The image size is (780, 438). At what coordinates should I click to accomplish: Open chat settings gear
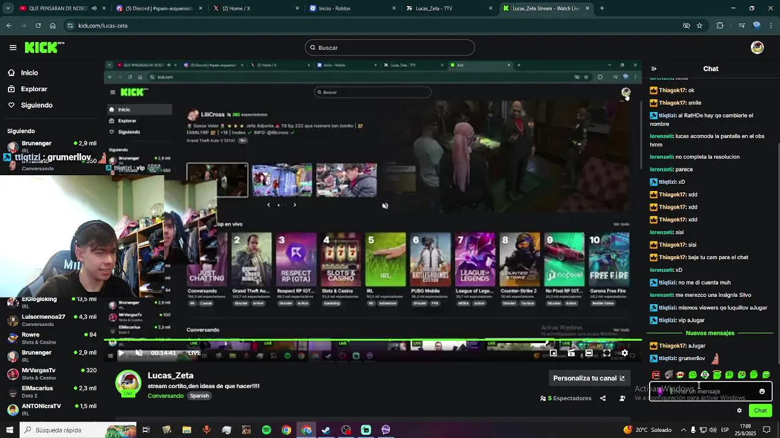pos(739,411)
